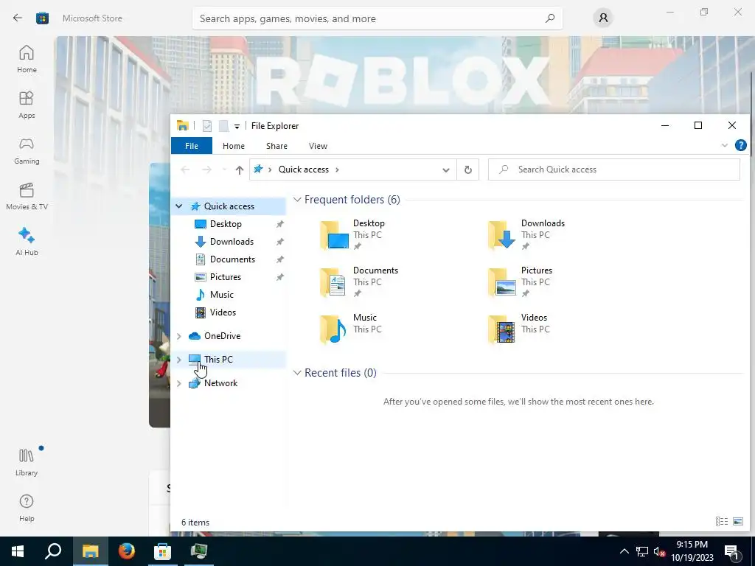Click Microsoft Store taskbar icon
The image size is (755, 566).
pos(162,551)
